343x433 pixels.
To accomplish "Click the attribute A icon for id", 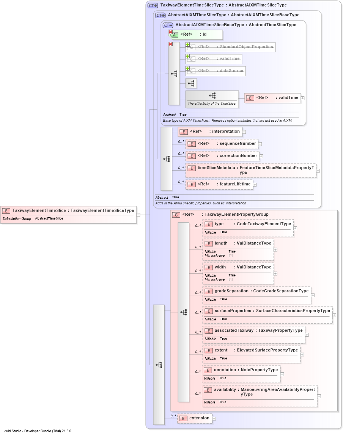I will click(174, 35).
